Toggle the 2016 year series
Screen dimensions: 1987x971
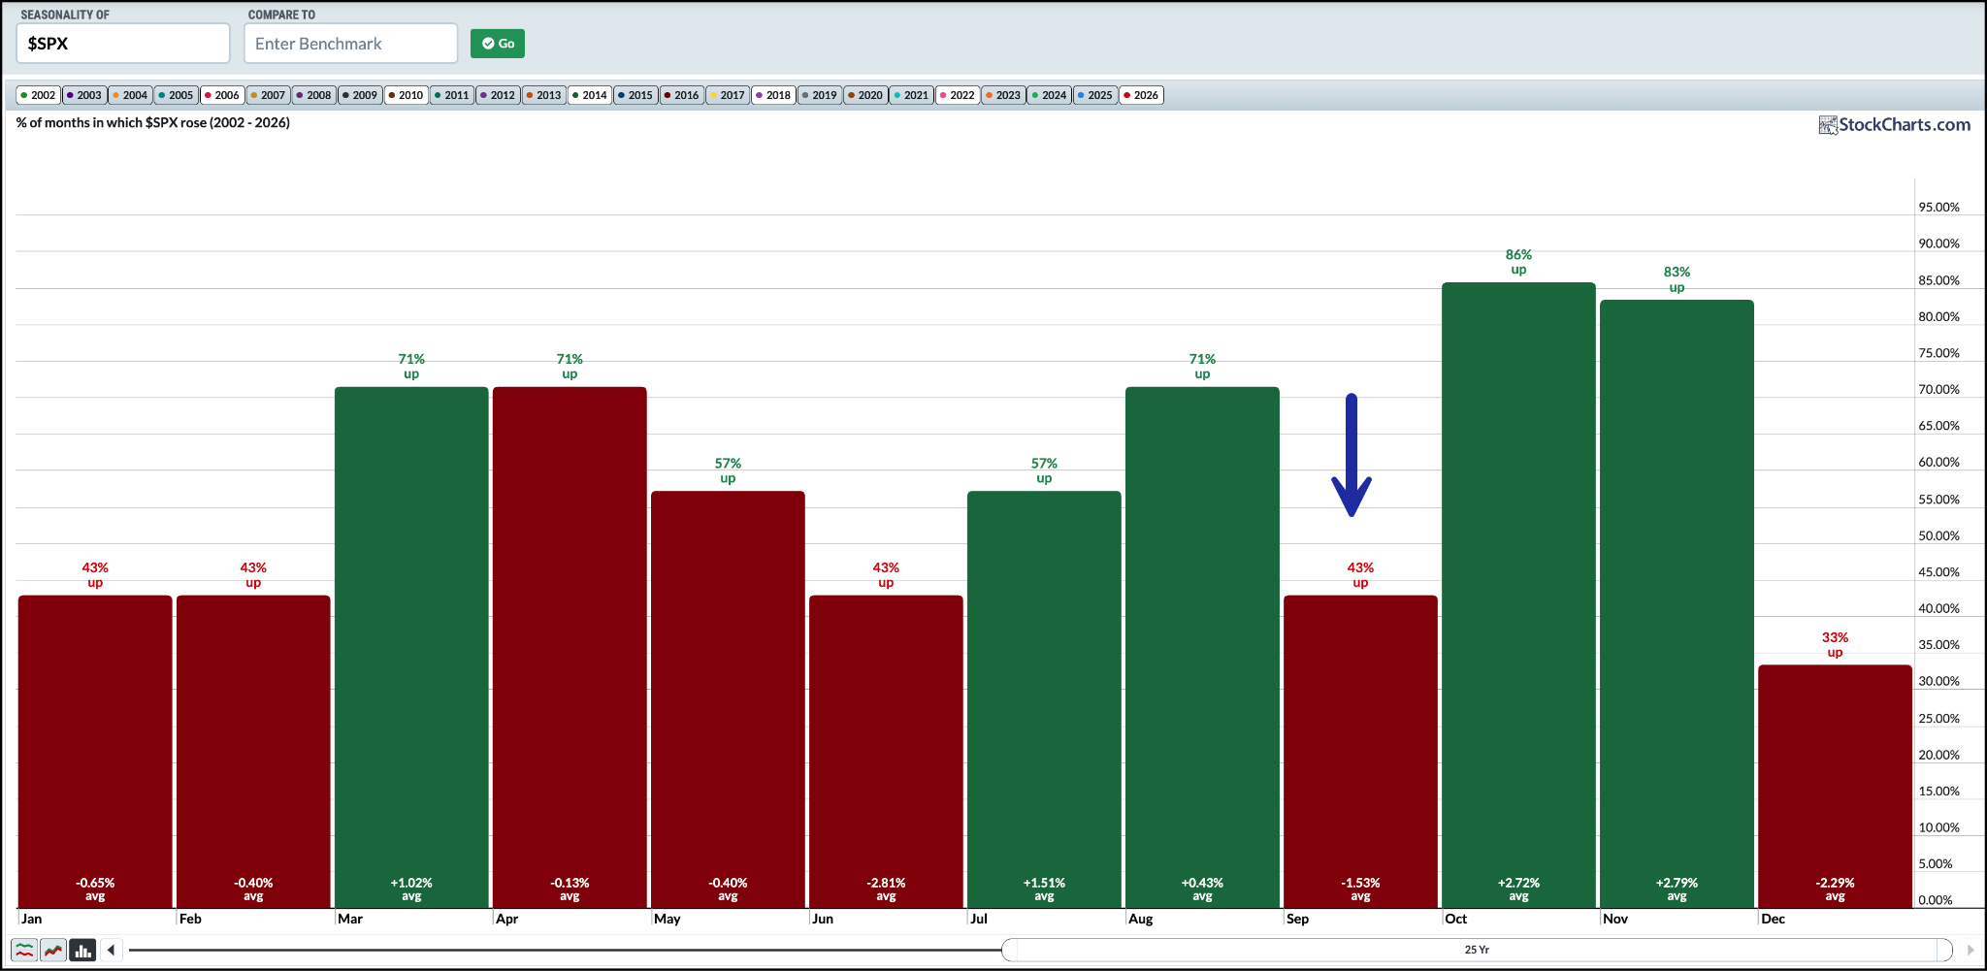point(682,95)
